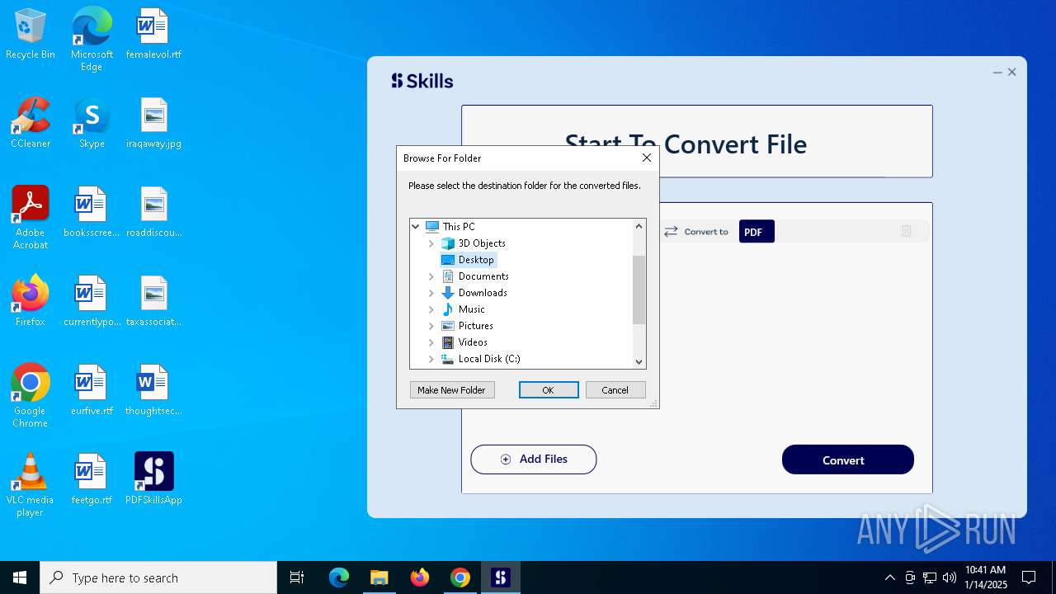The height and width of the screenshot is (594, 1056).
Task: Choose the Downloads folder in tree
Action: 483,293
